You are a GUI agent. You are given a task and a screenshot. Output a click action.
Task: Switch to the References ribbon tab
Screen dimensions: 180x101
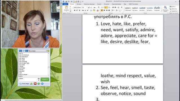tap(99, 4)
